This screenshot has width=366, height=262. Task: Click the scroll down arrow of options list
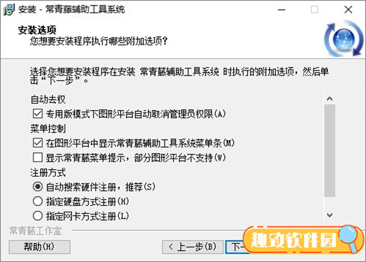329,215
